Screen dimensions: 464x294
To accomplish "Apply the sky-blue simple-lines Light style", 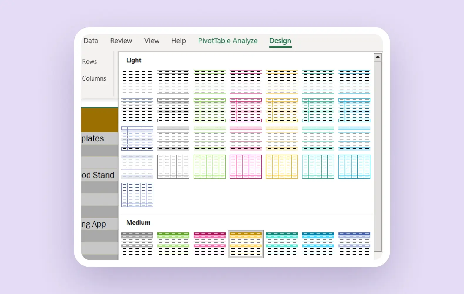I will click(354, 82).
